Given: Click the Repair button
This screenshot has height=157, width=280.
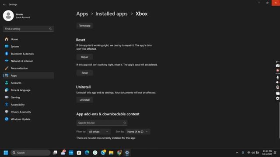Looking at the screenshot, I should (x=84, y=57).
